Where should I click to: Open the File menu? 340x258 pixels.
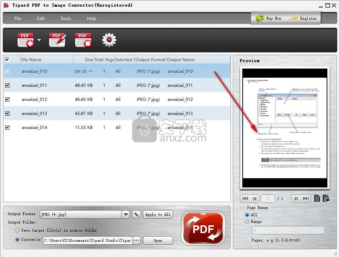pyautogui.click(x=18, y=18)
